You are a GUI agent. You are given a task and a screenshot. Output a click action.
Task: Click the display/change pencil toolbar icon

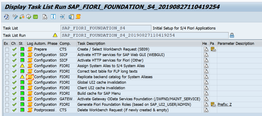(15, 17)
